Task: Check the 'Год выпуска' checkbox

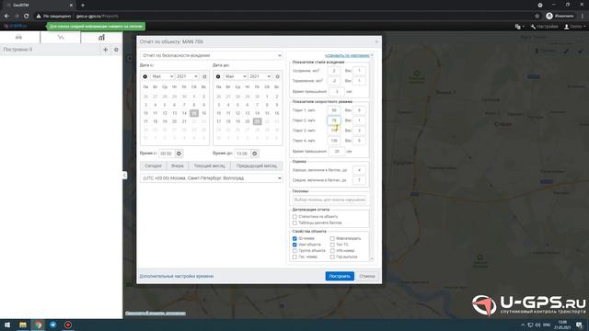Action: coord(332,257)
